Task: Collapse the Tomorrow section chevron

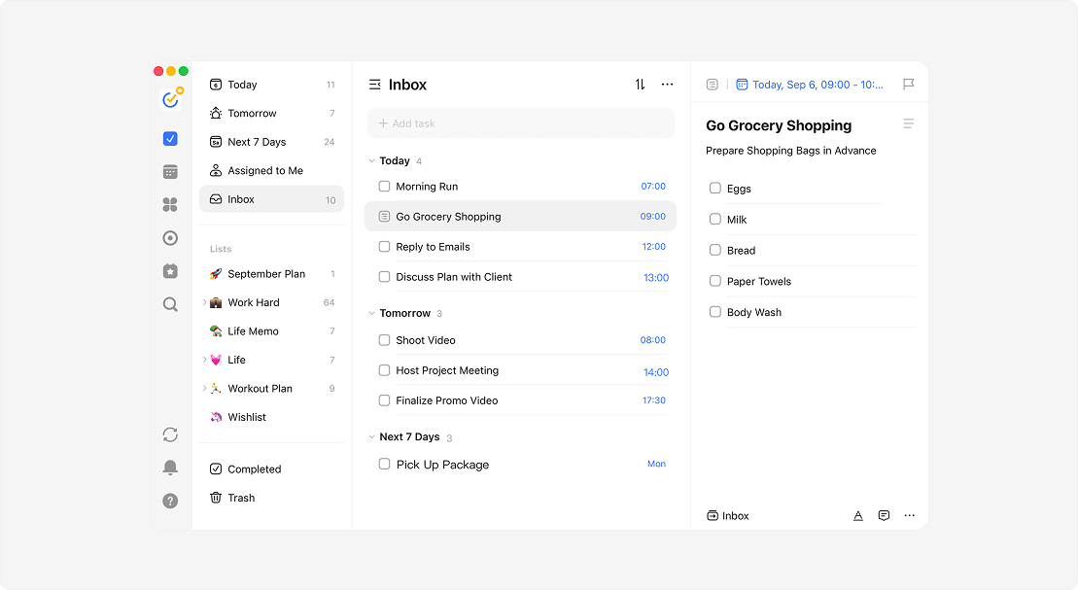Action: pyautogui.click(x=372, y=313)
